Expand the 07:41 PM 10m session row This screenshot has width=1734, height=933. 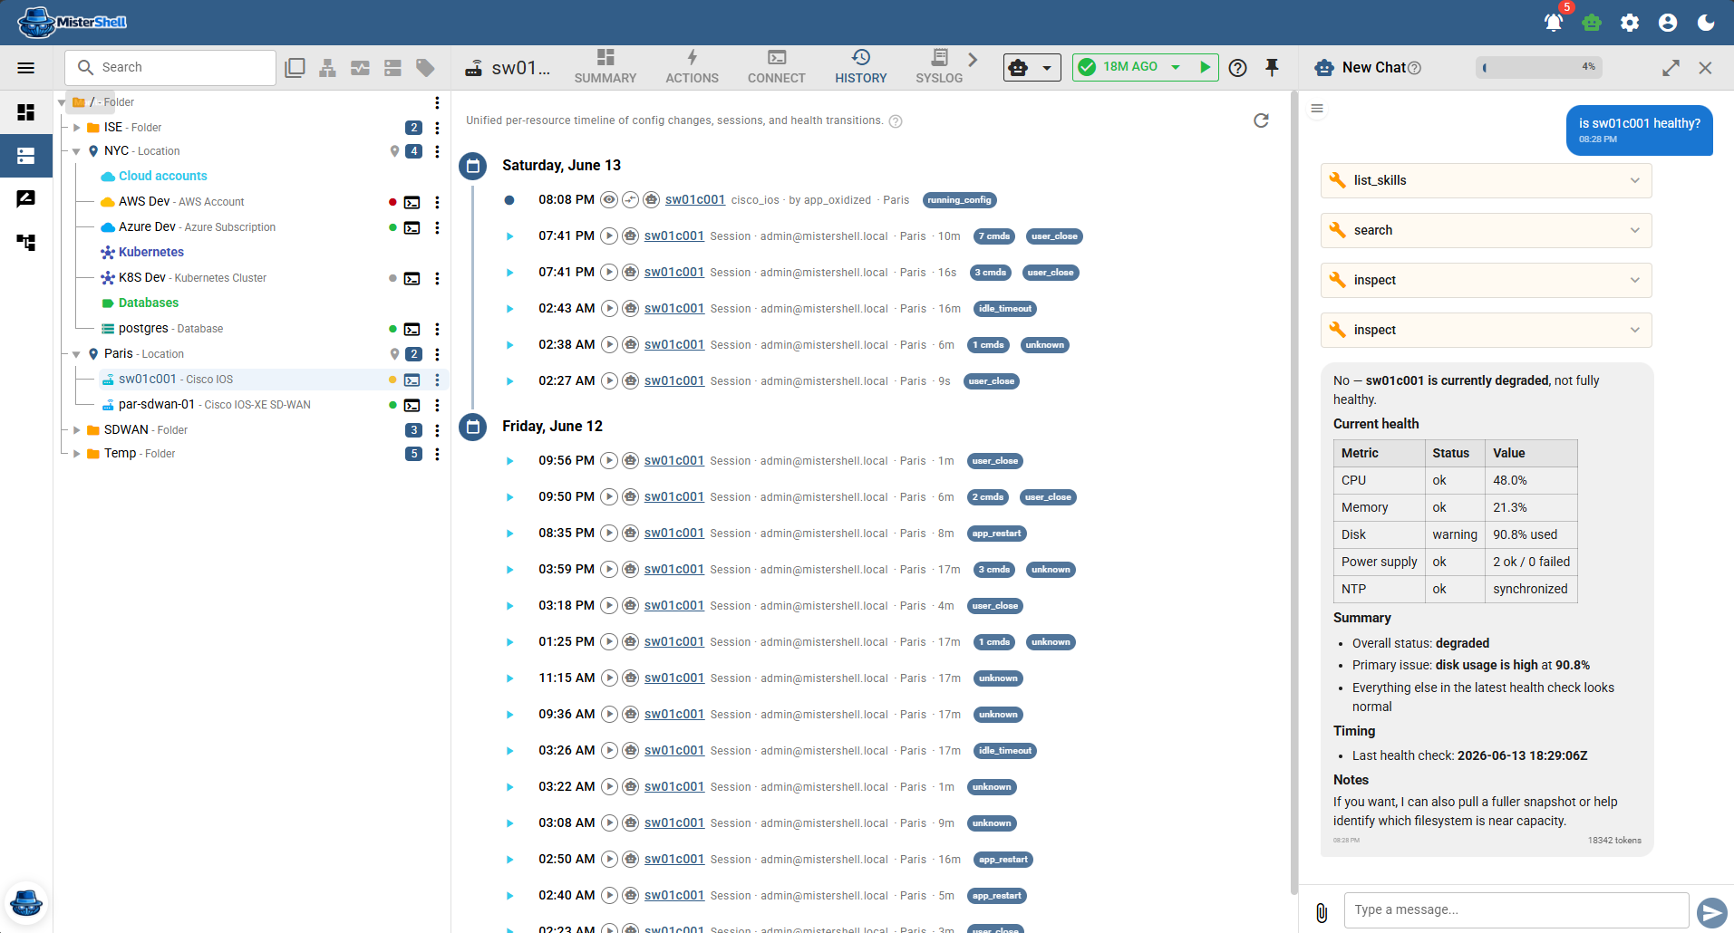pyautogui.click(x=509, y=236)
